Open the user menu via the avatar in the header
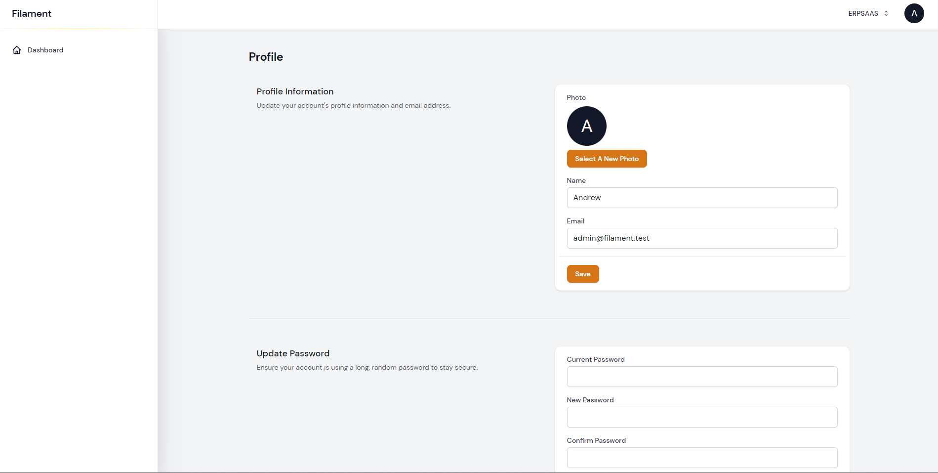The height and width of the screenshot is (473, 938). pos(914,13)
